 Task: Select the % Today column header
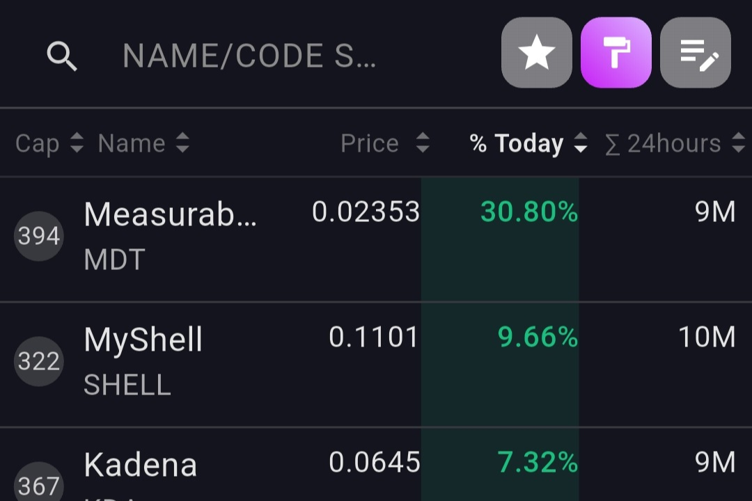[517, 143]
